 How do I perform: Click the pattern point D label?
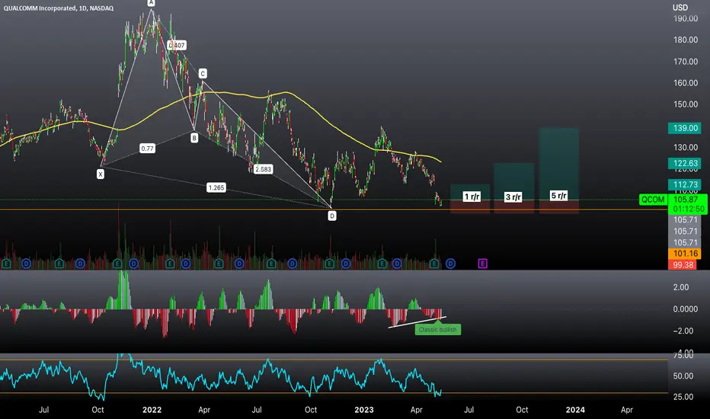pos(332,216)
